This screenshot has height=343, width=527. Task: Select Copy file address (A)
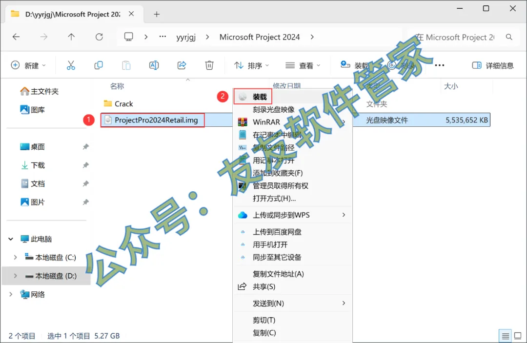point(278,274)
